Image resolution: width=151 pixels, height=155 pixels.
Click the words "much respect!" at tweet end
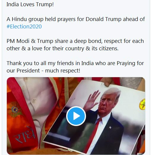[63, 70]
